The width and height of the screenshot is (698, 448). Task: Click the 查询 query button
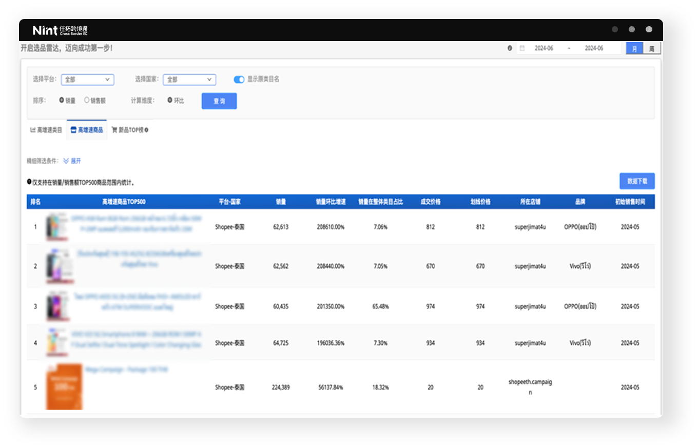click(219, 101)
